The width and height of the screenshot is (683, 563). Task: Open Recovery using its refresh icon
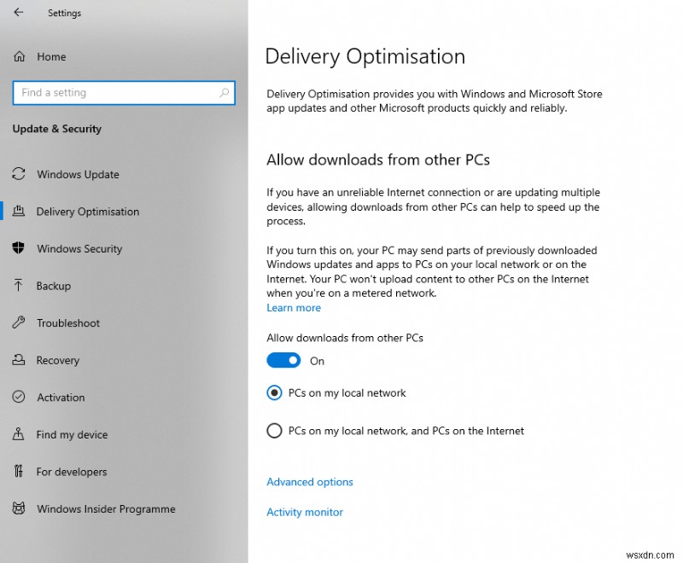[x=19, y=360]
